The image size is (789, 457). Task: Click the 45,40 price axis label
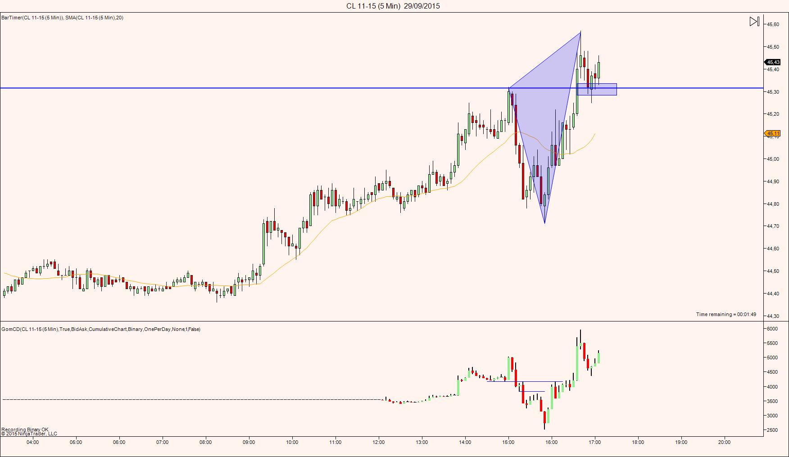click(x=773, y=69)
